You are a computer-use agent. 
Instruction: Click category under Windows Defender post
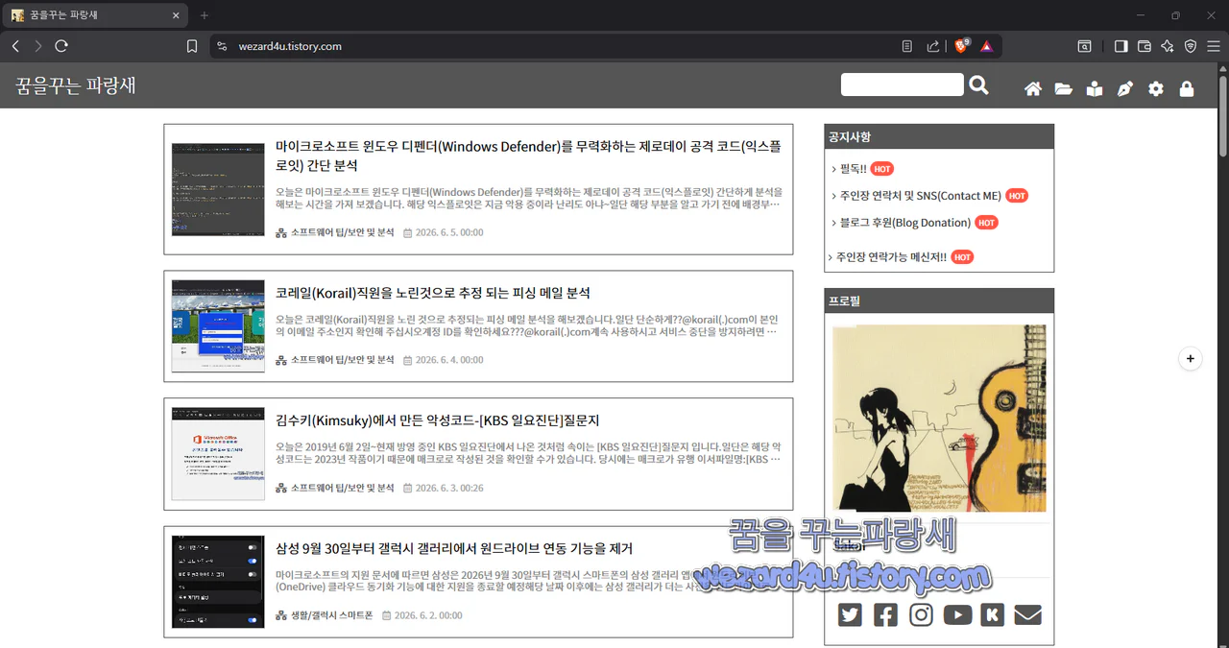[x=343, y=232]
